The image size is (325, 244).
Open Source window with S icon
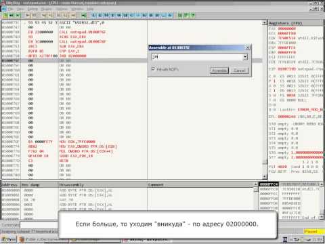tap(170, 16)
